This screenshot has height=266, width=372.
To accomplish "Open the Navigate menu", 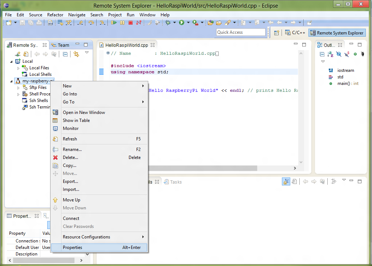I will click(x=77, y=15).
